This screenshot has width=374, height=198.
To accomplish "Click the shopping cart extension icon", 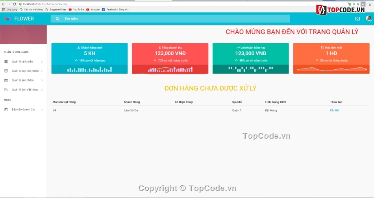I will click(350, 4).
